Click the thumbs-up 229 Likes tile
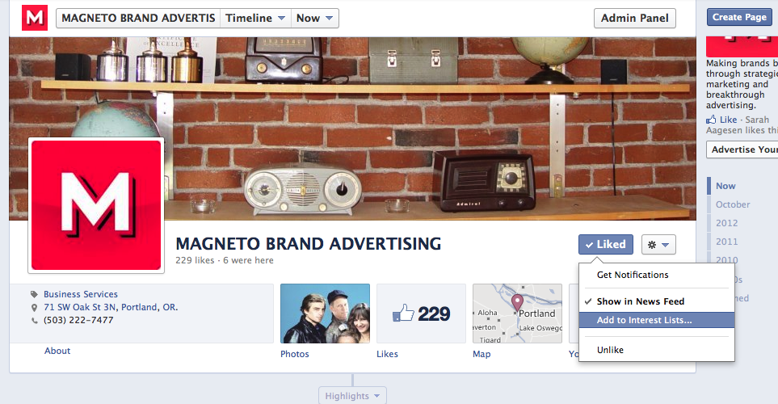This screenshot has width=778, height=404. click(x=421, y=314)
